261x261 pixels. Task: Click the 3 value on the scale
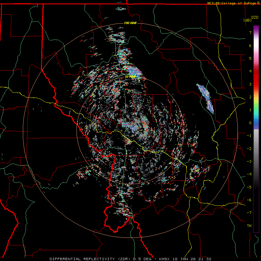point(250,84)
